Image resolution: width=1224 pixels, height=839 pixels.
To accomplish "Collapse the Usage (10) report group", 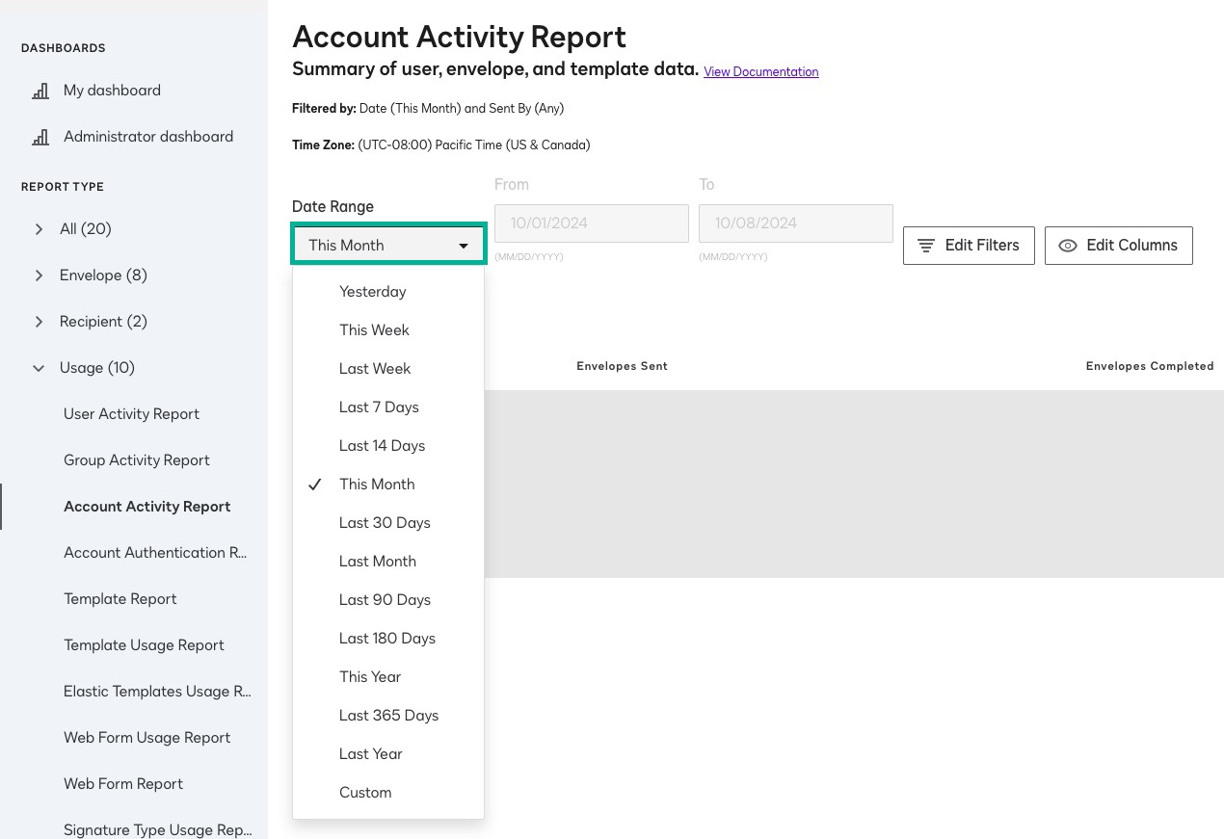I will pos(39,368).
